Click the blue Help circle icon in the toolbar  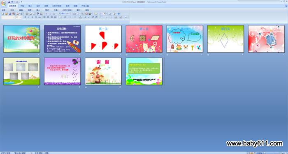[x=118, y=14]
